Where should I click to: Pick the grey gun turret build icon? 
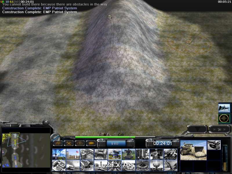click(x=156, y=154)
